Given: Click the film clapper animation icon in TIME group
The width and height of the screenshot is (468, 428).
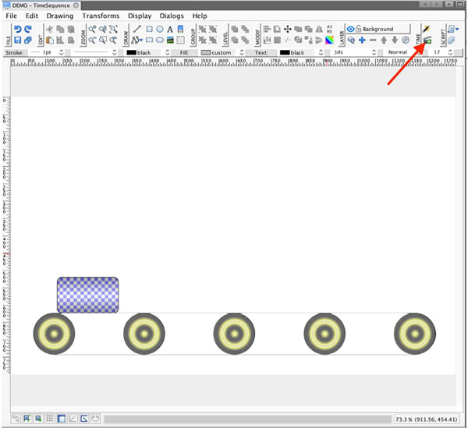Looking at the screenshot, I should (427, 40).
